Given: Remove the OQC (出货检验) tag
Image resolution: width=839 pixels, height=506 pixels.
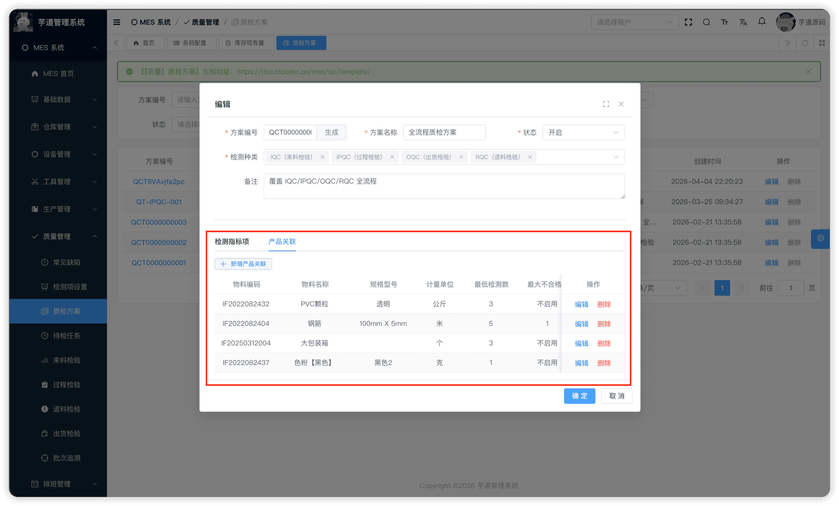Looking at the screenshot, I should [461, 157].
